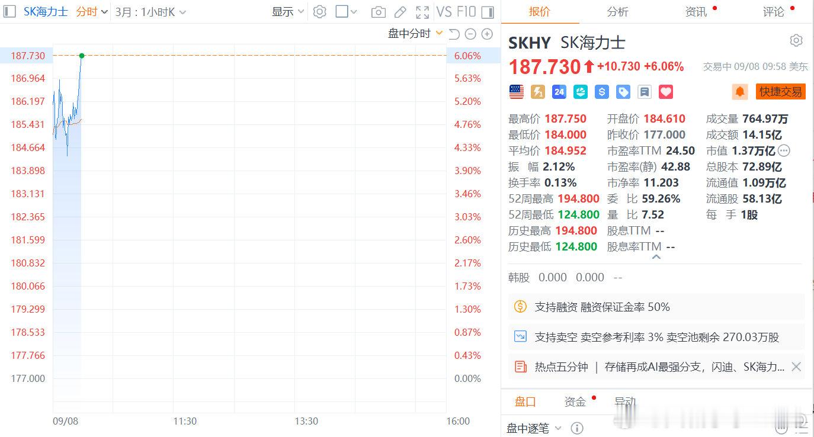
Task: Click the 支持融资 coin icon
Action: [520, 307]
